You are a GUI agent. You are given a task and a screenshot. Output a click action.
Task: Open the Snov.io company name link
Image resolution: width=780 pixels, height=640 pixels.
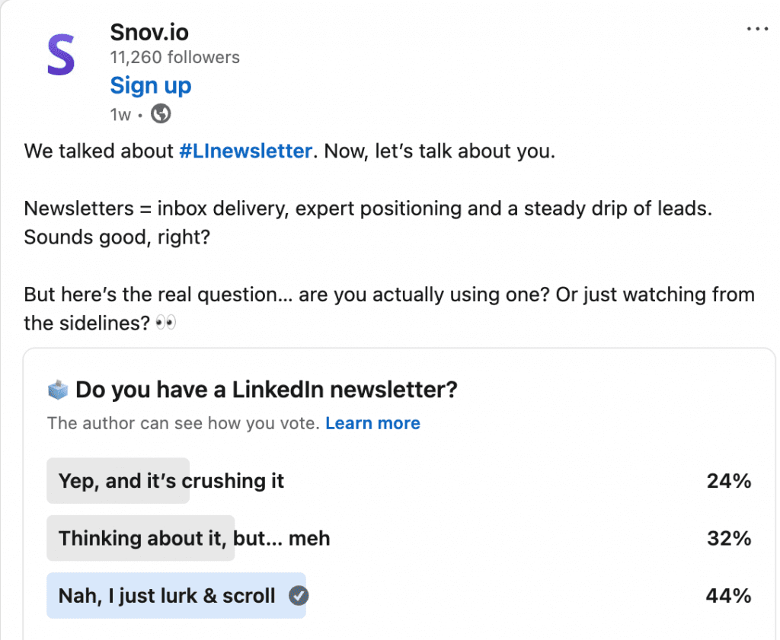(x=149, y=32)
